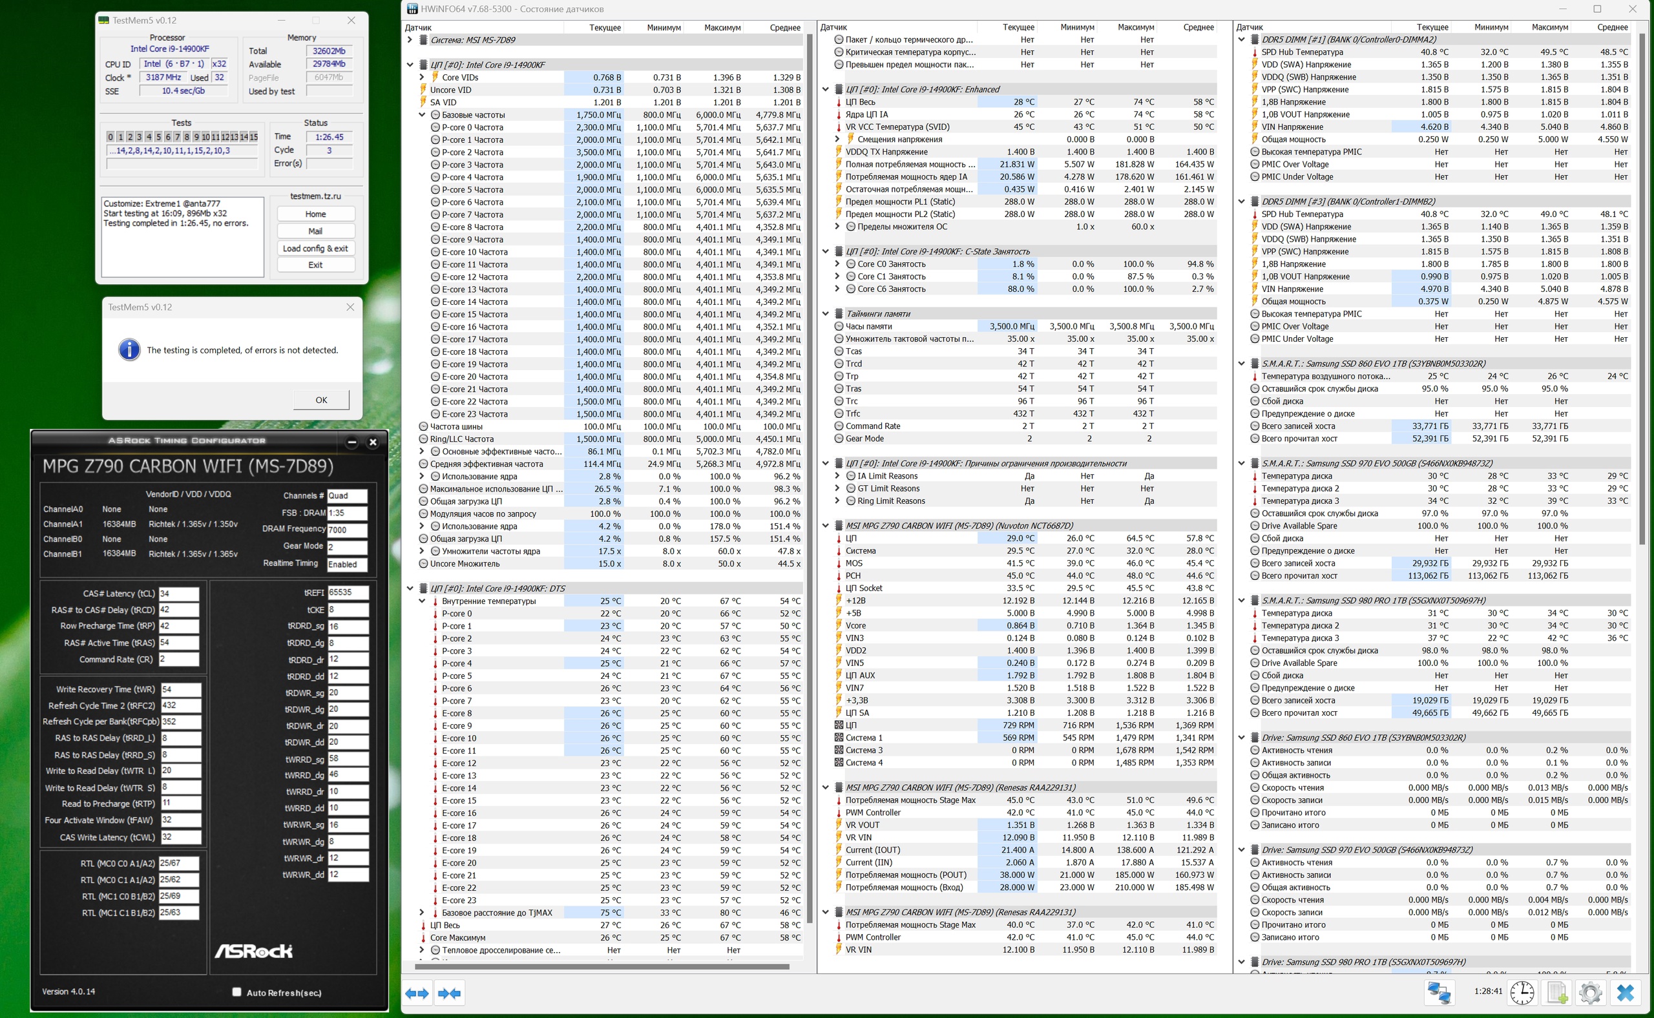Click the blue X close sensors icon
Viewport: 1654px width, 1018px height.
pyautogui.click(x=1625, y=992)
